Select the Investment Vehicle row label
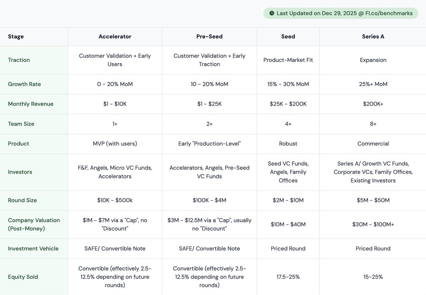The width and height of the screenshot is (426, 295). pos(33,249)
